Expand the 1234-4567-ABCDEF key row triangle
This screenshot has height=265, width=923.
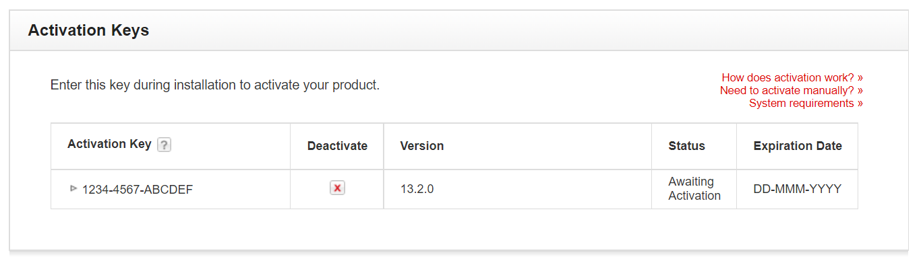[x=73, y=188]
